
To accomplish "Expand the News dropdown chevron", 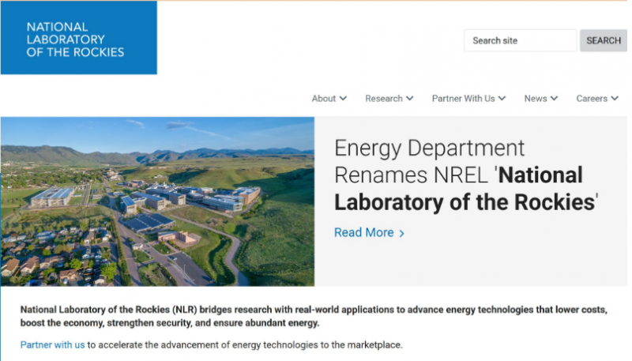I will (554, 99).
